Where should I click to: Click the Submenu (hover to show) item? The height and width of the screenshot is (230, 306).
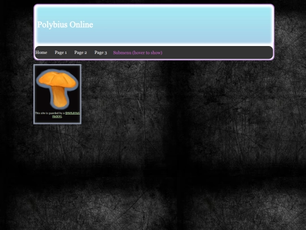tap(138, 53)
